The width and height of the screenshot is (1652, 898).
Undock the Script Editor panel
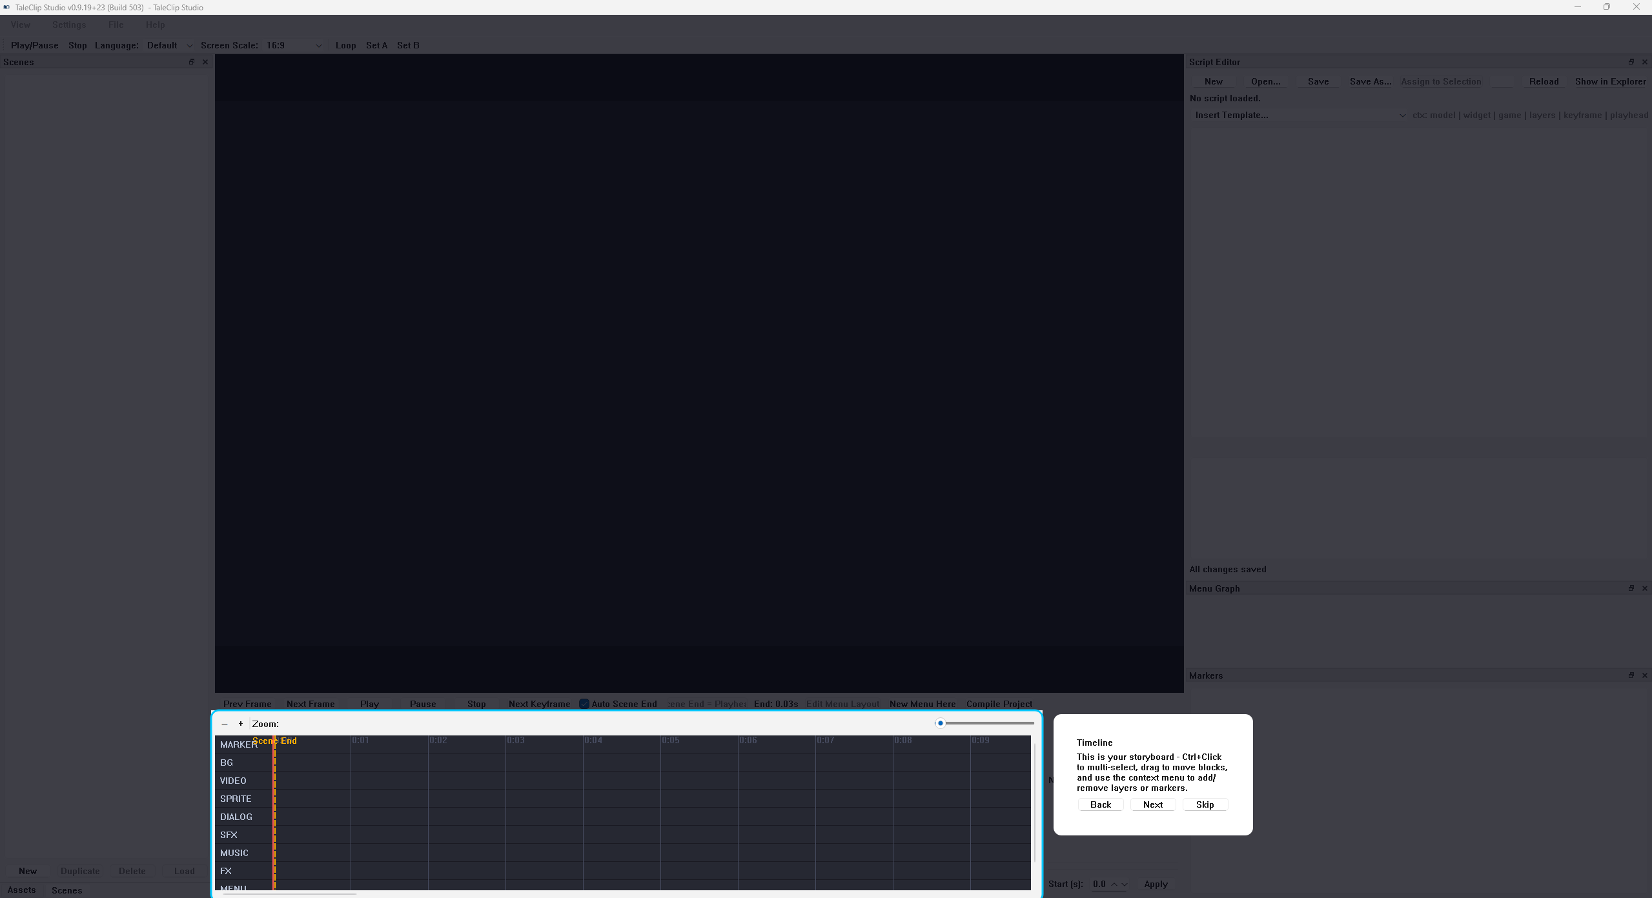point(1631,62)
